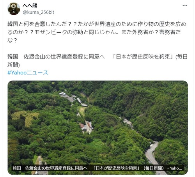Open the aerial forest link card image

98,127
